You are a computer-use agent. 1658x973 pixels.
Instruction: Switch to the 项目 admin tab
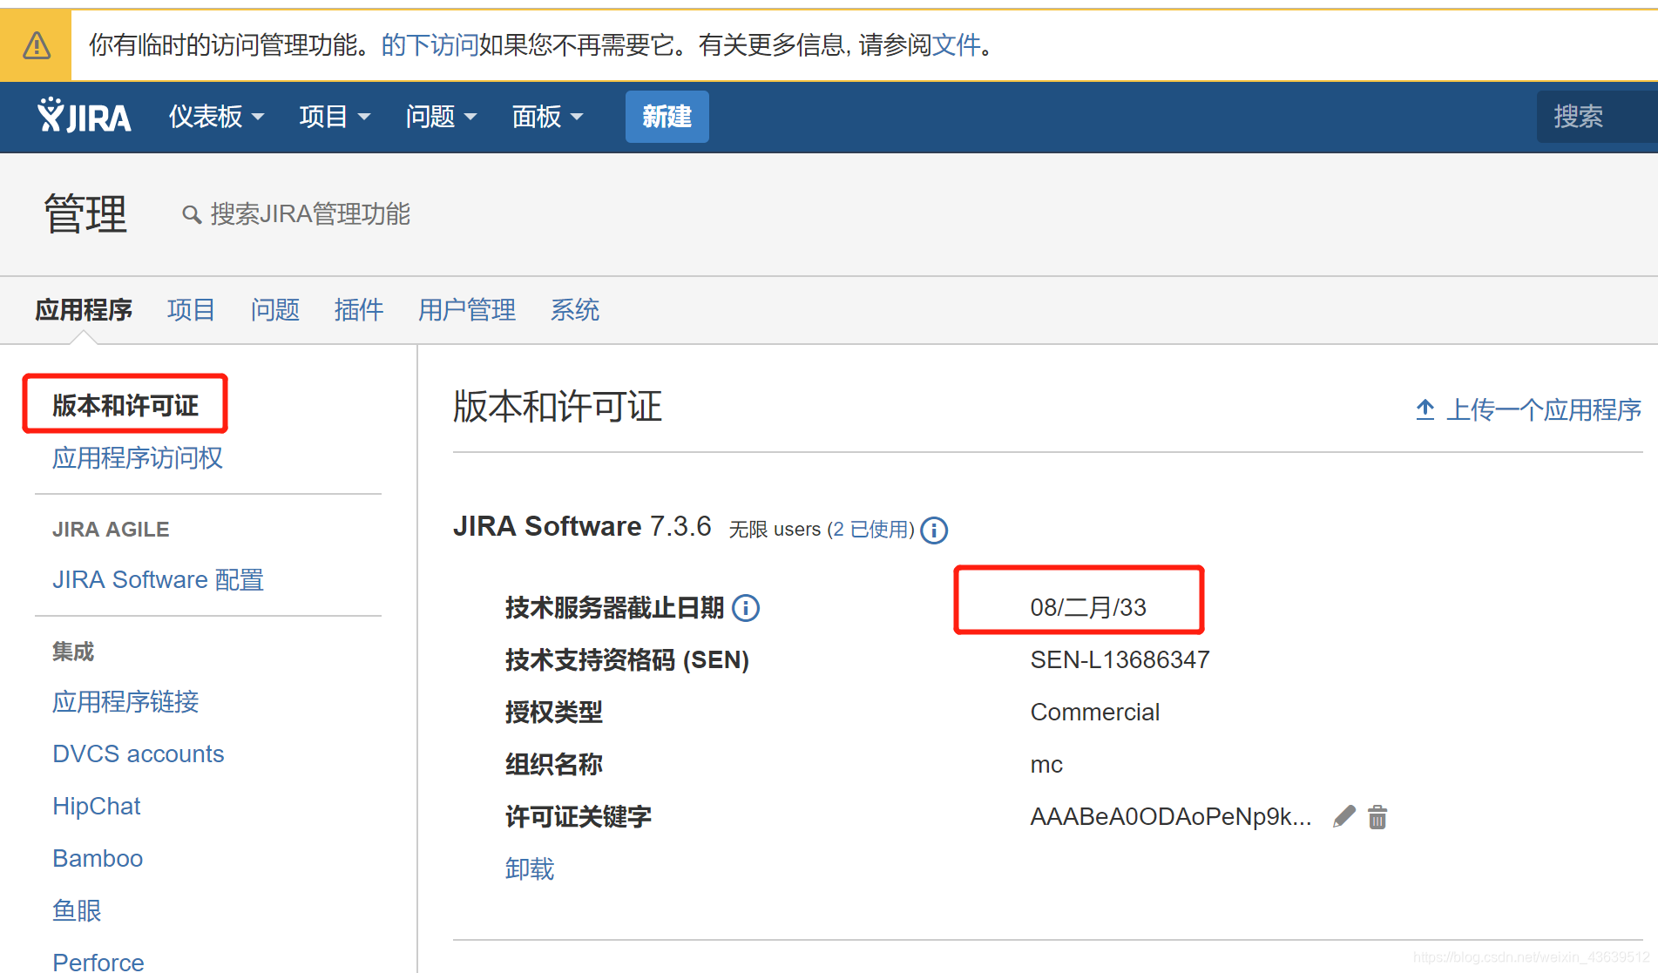(191, 310)
